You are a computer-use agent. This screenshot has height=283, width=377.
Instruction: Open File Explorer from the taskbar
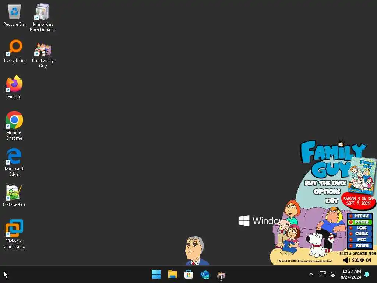172,274
